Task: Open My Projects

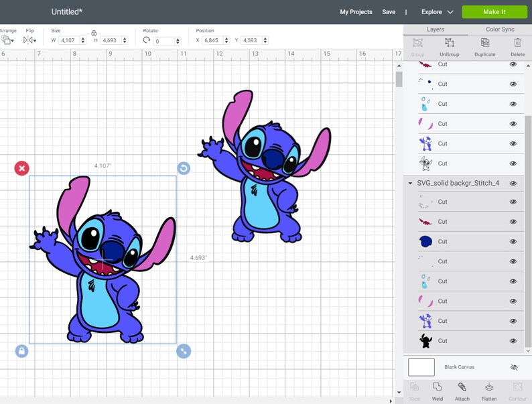Action: [356, 12]
